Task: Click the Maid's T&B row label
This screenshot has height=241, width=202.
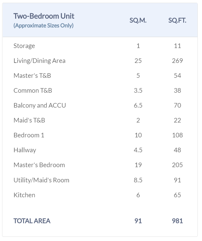Action: [x=29, y=120]
